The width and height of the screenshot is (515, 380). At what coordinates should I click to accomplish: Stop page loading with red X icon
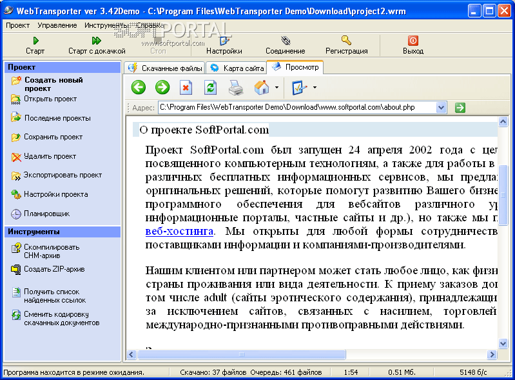tap(186, 88)
